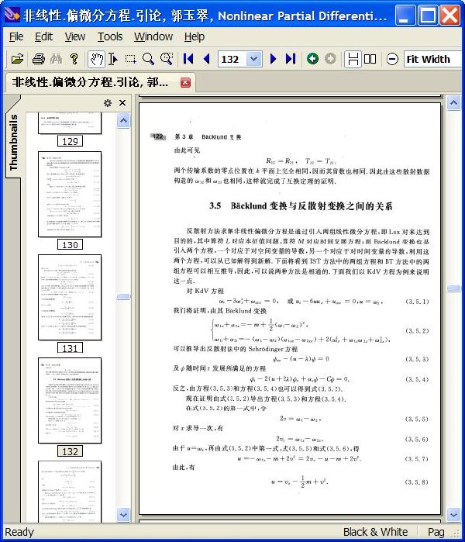The height and width of the screenshot is (542, 465).
Task: Open the Tools menu
Action: click(110, 36)
